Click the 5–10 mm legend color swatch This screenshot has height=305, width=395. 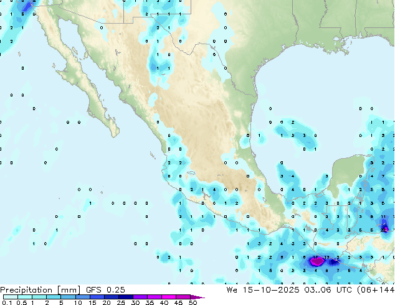[68, 297]
